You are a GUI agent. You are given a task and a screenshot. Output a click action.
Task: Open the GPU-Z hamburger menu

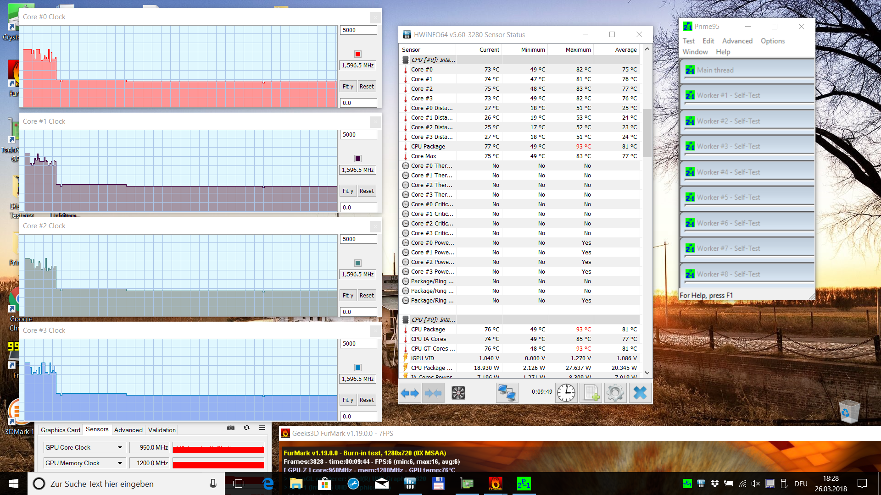[262, 428]
